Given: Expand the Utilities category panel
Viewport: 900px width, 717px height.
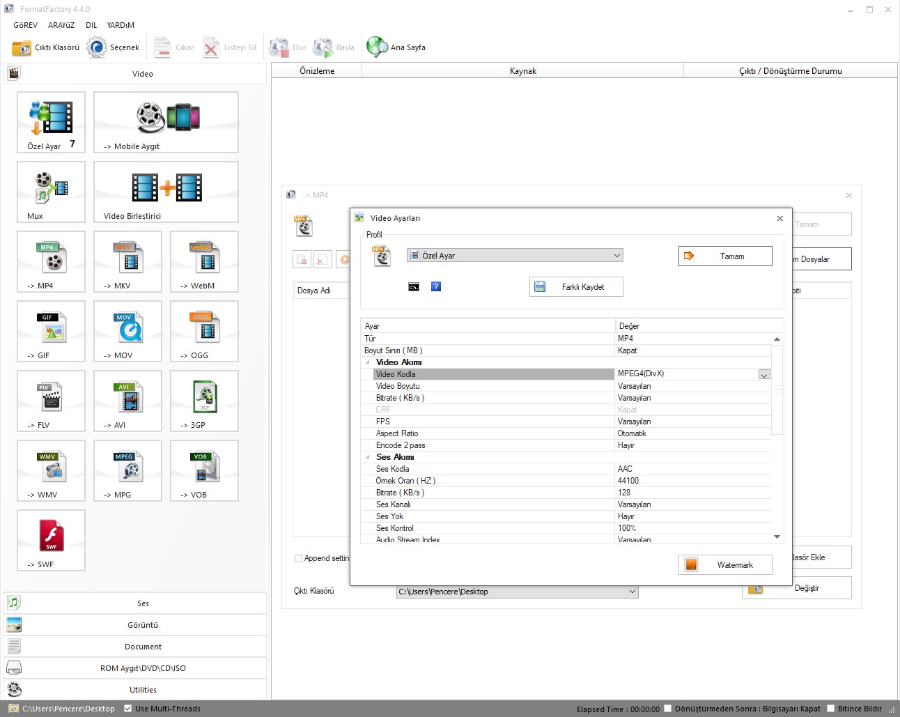Looking at the screenshot, I should [x=135, y=690].
